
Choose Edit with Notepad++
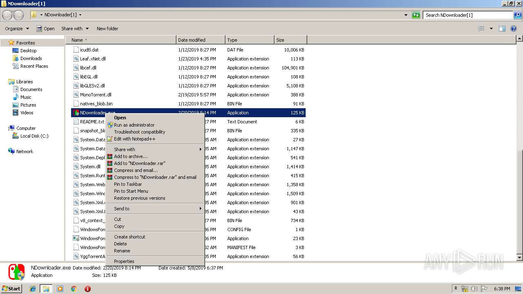155,139
